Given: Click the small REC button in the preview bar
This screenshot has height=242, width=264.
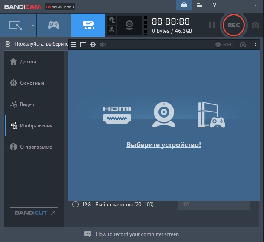Looking at the screenshot, I should (224, 44).
